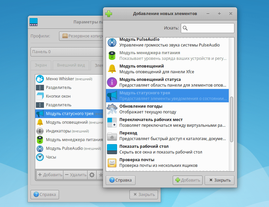
Task: Click Закрыть in the panel settings window
Action: click(144, 195)
